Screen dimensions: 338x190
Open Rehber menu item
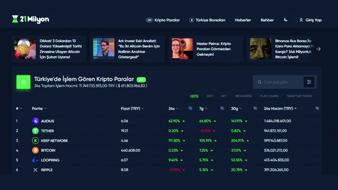pos(267,20)
